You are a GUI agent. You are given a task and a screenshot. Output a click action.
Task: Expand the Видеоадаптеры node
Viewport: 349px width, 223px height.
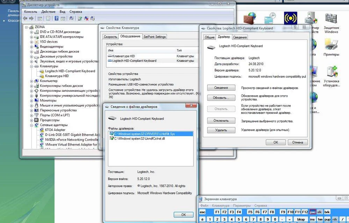(31, 47)
